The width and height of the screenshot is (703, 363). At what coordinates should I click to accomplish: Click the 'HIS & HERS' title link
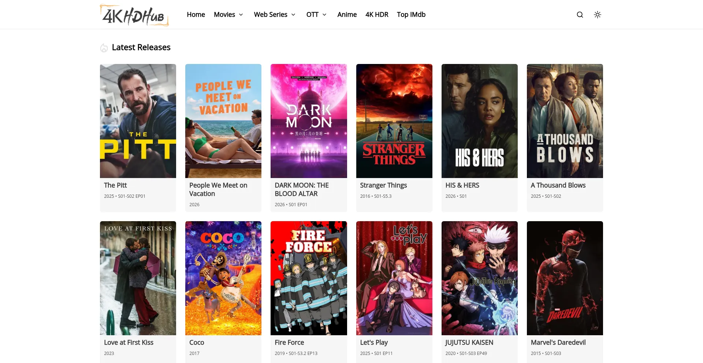pyautogui.click(x=462, y=185)
